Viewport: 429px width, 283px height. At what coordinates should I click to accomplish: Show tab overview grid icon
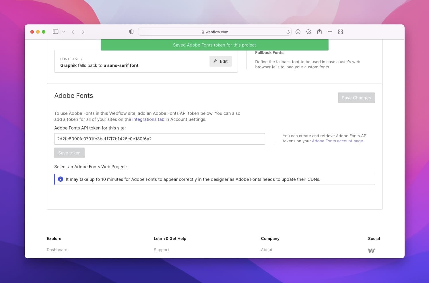click(341, 32)
